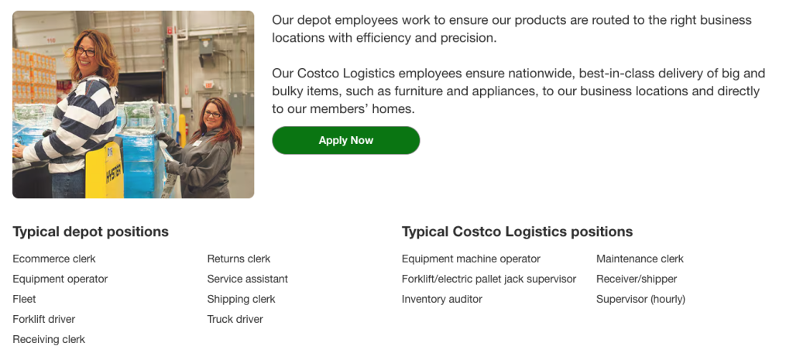Open the Supervisor (hourly) position
This screenshot has width=793, height=353.
point(640,299)
